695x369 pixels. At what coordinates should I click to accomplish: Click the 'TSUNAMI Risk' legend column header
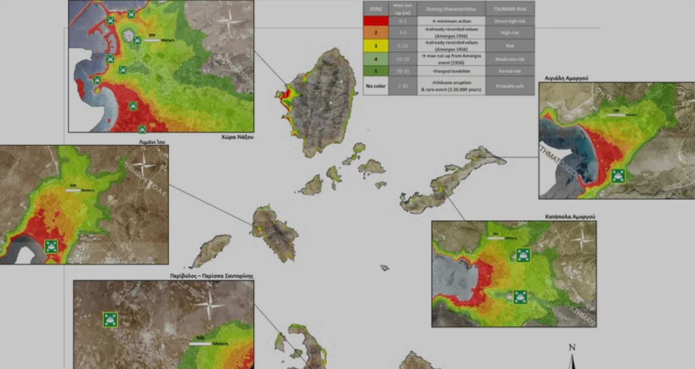click(x=511, y=9)
